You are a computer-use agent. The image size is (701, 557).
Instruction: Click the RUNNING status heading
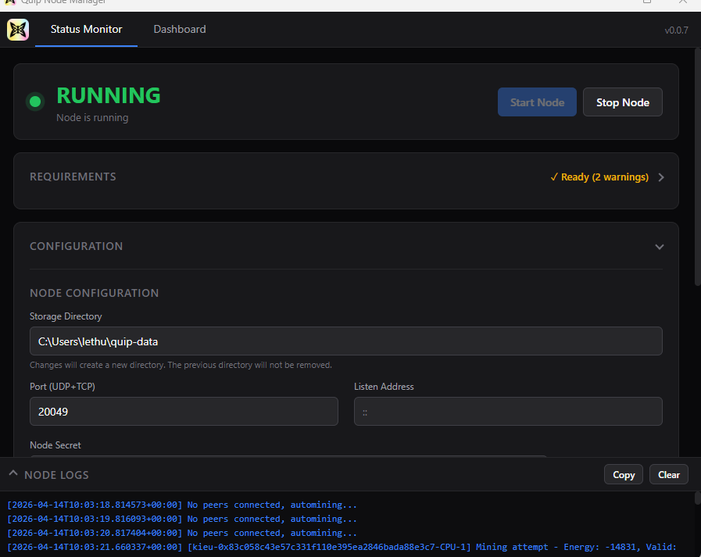pos(108,95)
